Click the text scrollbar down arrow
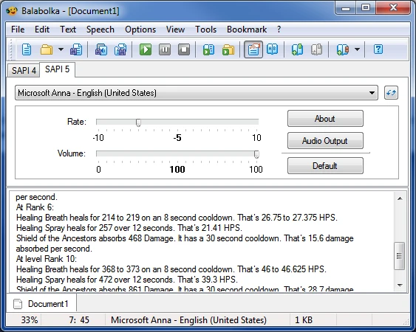This screenshot has height=332, width=416. [400, 285]
